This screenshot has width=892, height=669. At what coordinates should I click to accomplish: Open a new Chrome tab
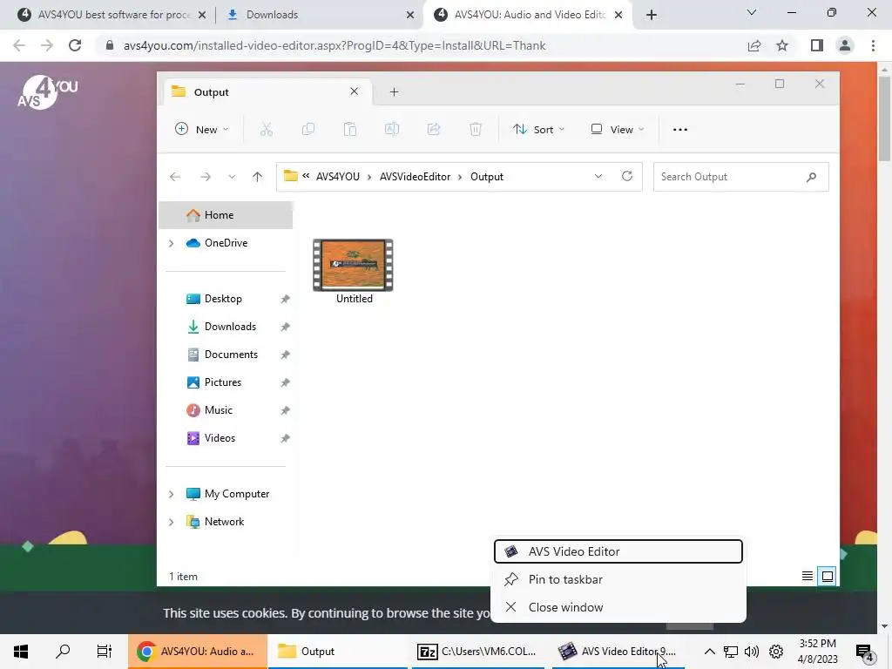pyautogui.click(x=652, y=16)
